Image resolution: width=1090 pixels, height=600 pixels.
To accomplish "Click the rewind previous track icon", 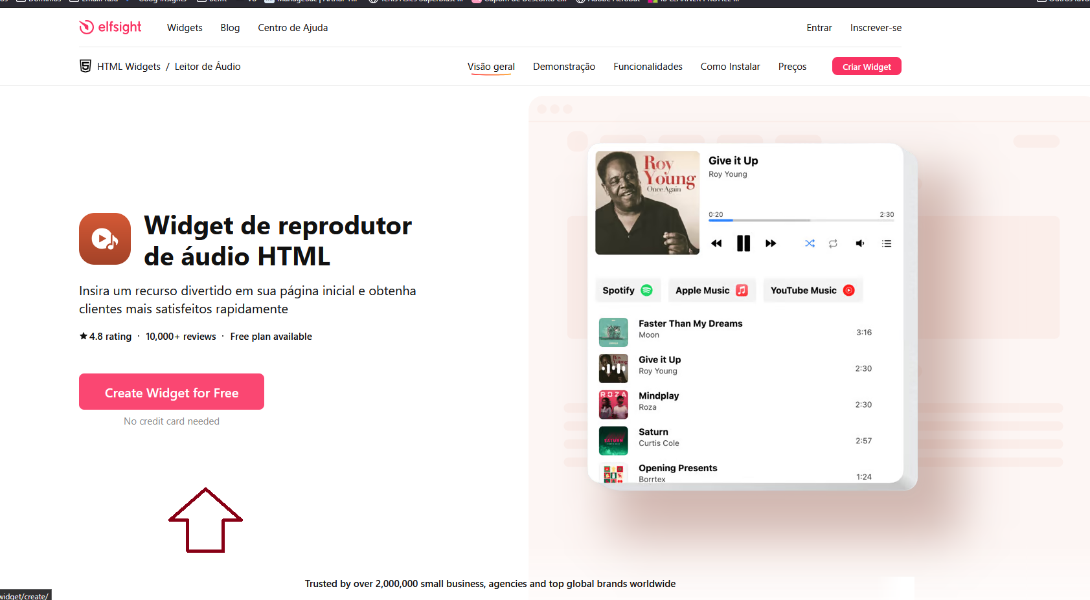I will 716,243.
